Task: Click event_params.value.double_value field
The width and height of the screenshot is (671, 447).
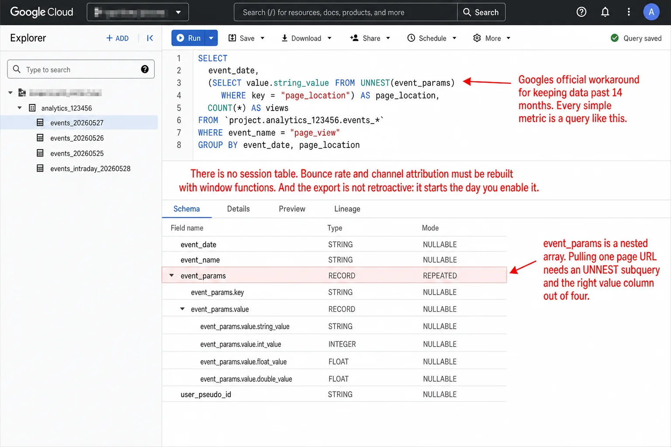Action: pos(246,379)
